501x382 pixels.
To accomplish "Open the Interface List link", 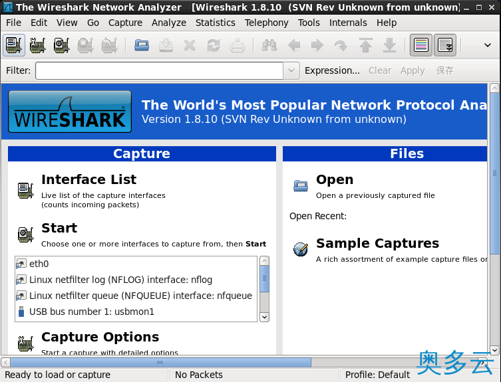I will click(x=89, y=179).
